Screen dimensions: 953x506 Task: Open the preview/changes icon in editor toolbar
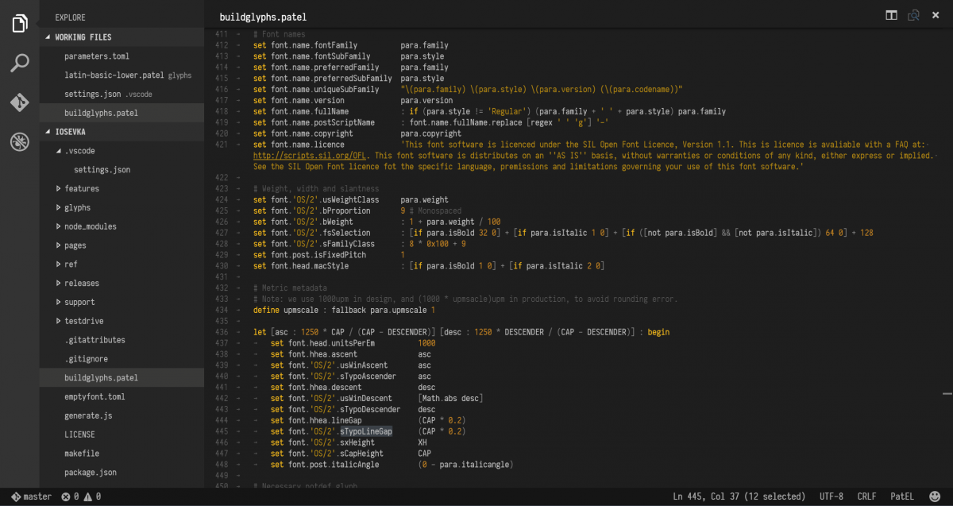pyautogui.click(x=914, y=15)
